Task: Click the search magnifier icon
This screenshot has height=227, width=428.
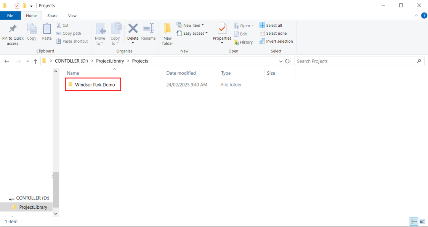Action: click(419, 61)
